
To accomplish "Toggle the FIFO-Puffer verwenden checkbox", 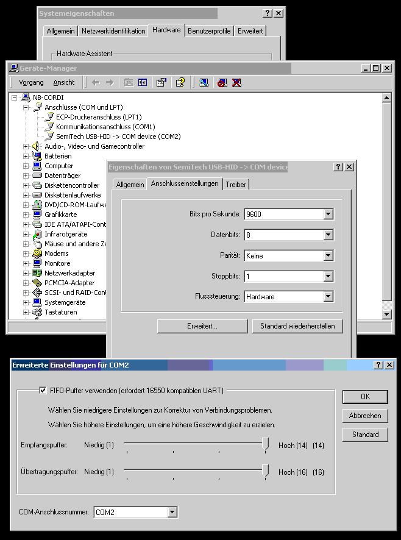I will (x=43, y=391).
